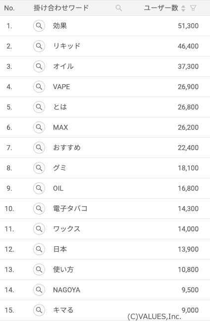This screenshot has width=210, height=323.
Task: Click the header search icon in 掛け合わせワード column
Action: pyautogui.click(x=119, y=8)
